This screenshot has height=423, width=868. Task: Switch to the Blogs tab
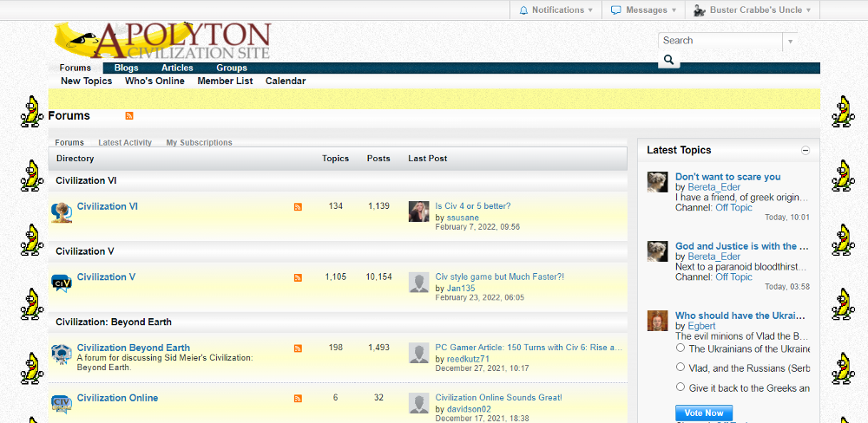(126, 68)
